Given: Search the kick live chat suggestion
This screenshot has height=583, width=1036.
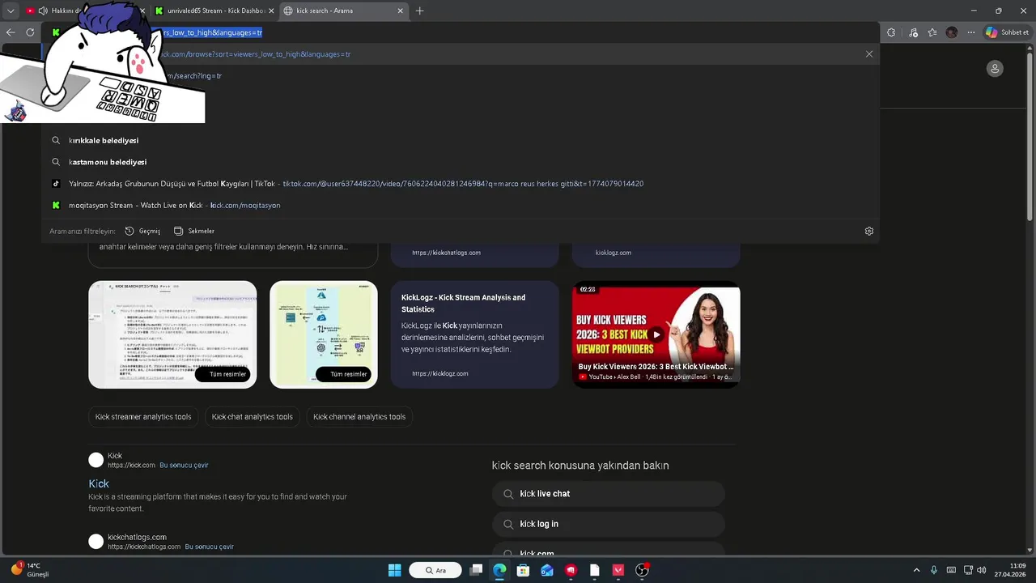Looking at the screenshot, I should (609, 494).
